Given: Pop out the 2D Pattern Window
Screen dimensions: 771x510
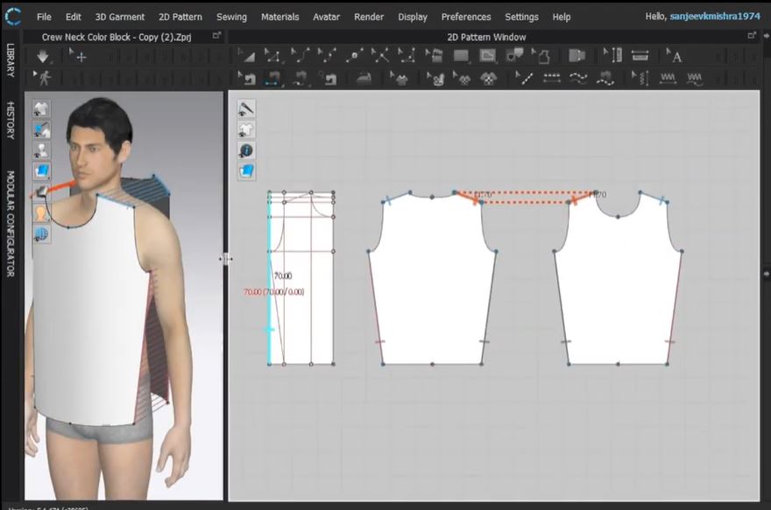Looking at the screenshot, I should coord(751,36).
